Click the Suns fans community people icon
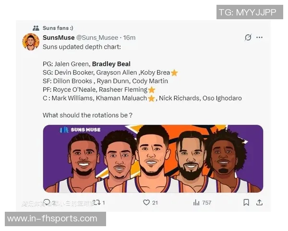The height and width of the screenshot is (231, 288). (36, 28)
